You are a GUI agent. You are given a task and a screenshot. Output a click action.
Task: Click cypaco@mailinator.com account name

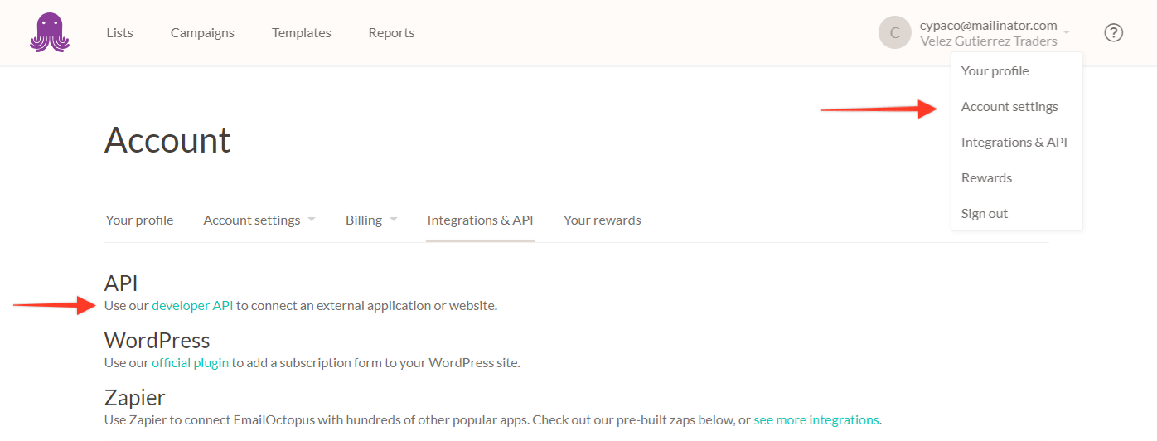[989, 26]
